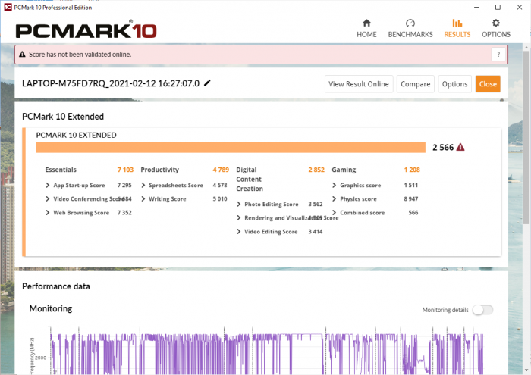Expand Video Editing Score details
The width and height of the screenshot is (531, 375).
pyautogui.click(x=239, y=231)
